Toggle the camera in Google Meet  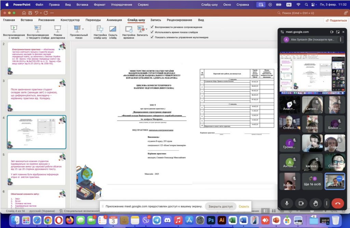click(301, 203)
